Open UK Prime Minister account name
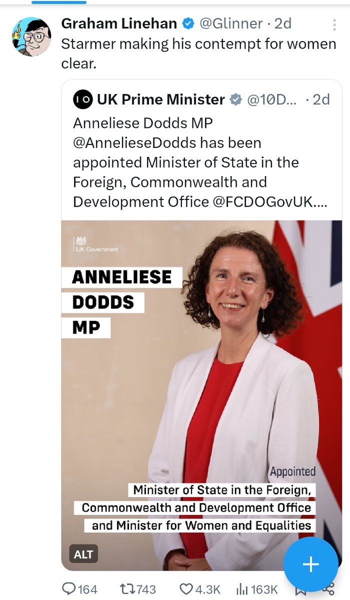The image size is (350, 600). coord(161,99)
